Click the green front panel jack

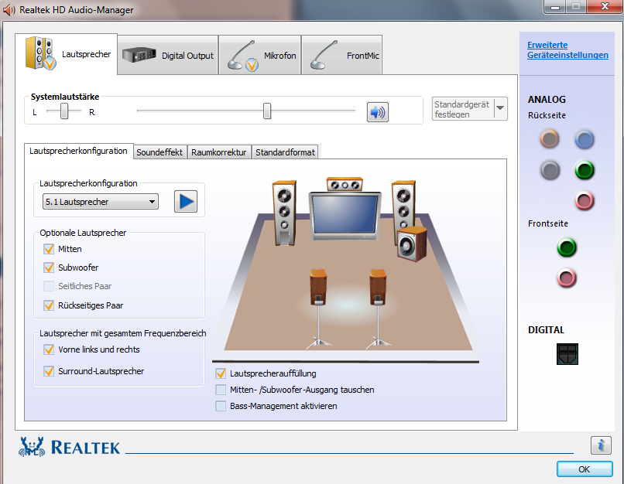566,247
